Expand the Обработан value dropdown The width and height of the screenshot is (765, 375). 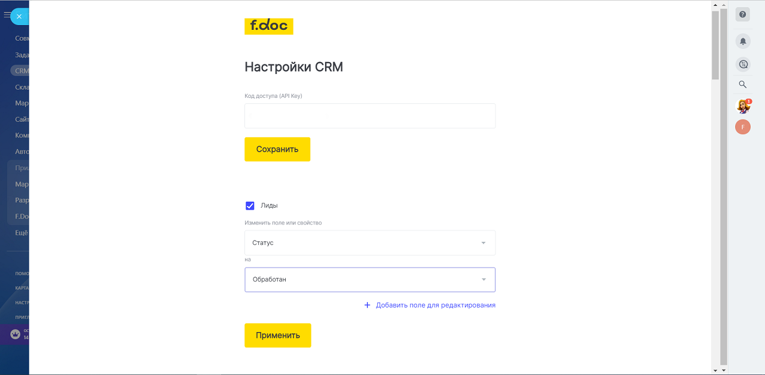[x=370, y=279]
